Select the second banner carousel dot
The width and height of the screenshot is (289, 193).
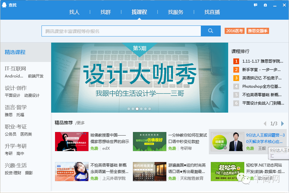click(x=133, y=109)
